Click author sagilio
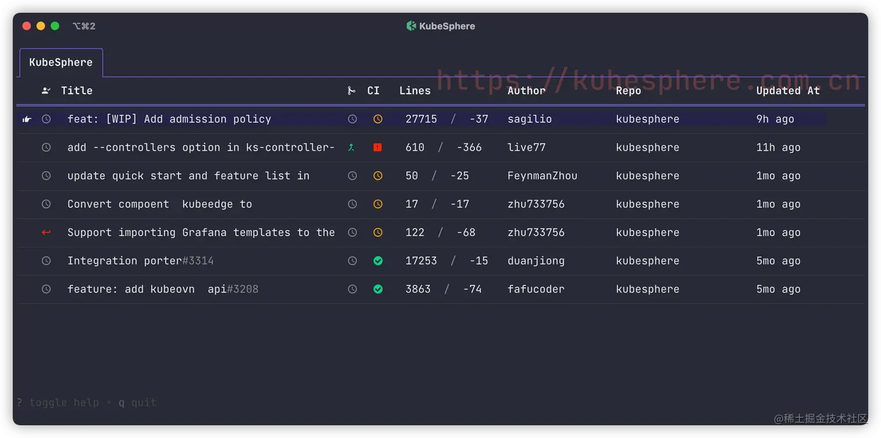Image resolution: width=881 pixels, height=438 pixels. 530,119
